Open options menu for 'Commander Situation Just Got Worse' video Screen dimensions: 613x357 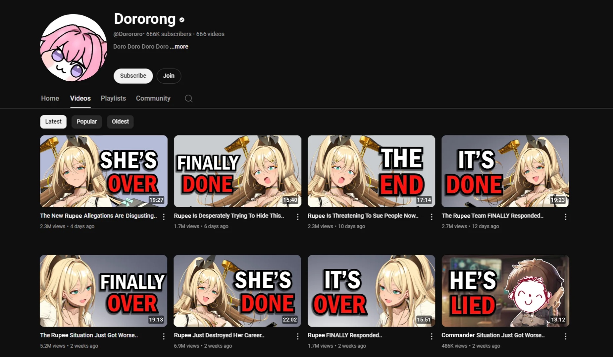tap(565, 337)
